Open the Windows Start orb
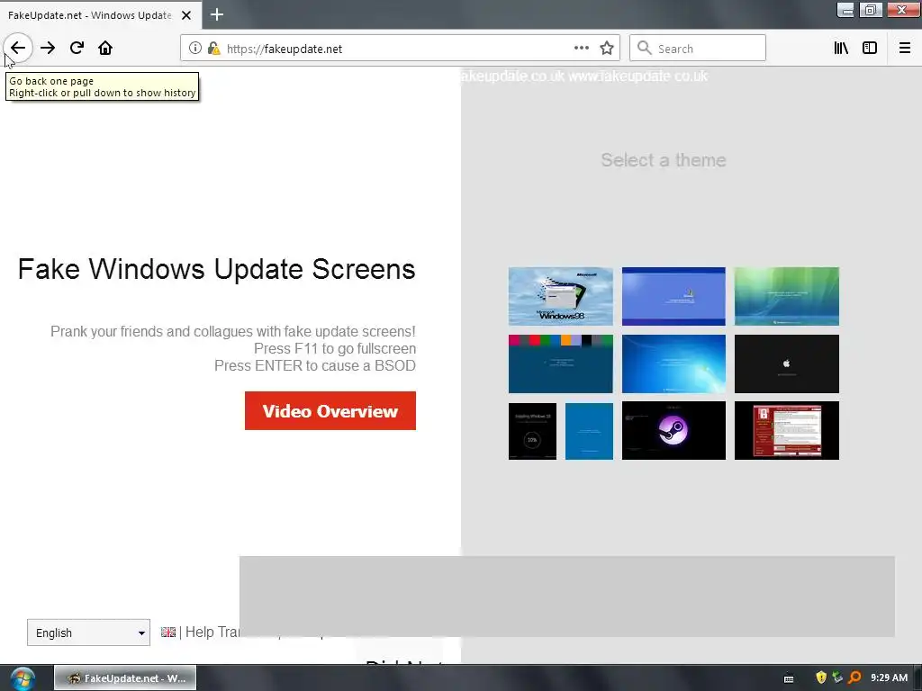Screen dimensions: 922x691 click(x=23, y=678)
